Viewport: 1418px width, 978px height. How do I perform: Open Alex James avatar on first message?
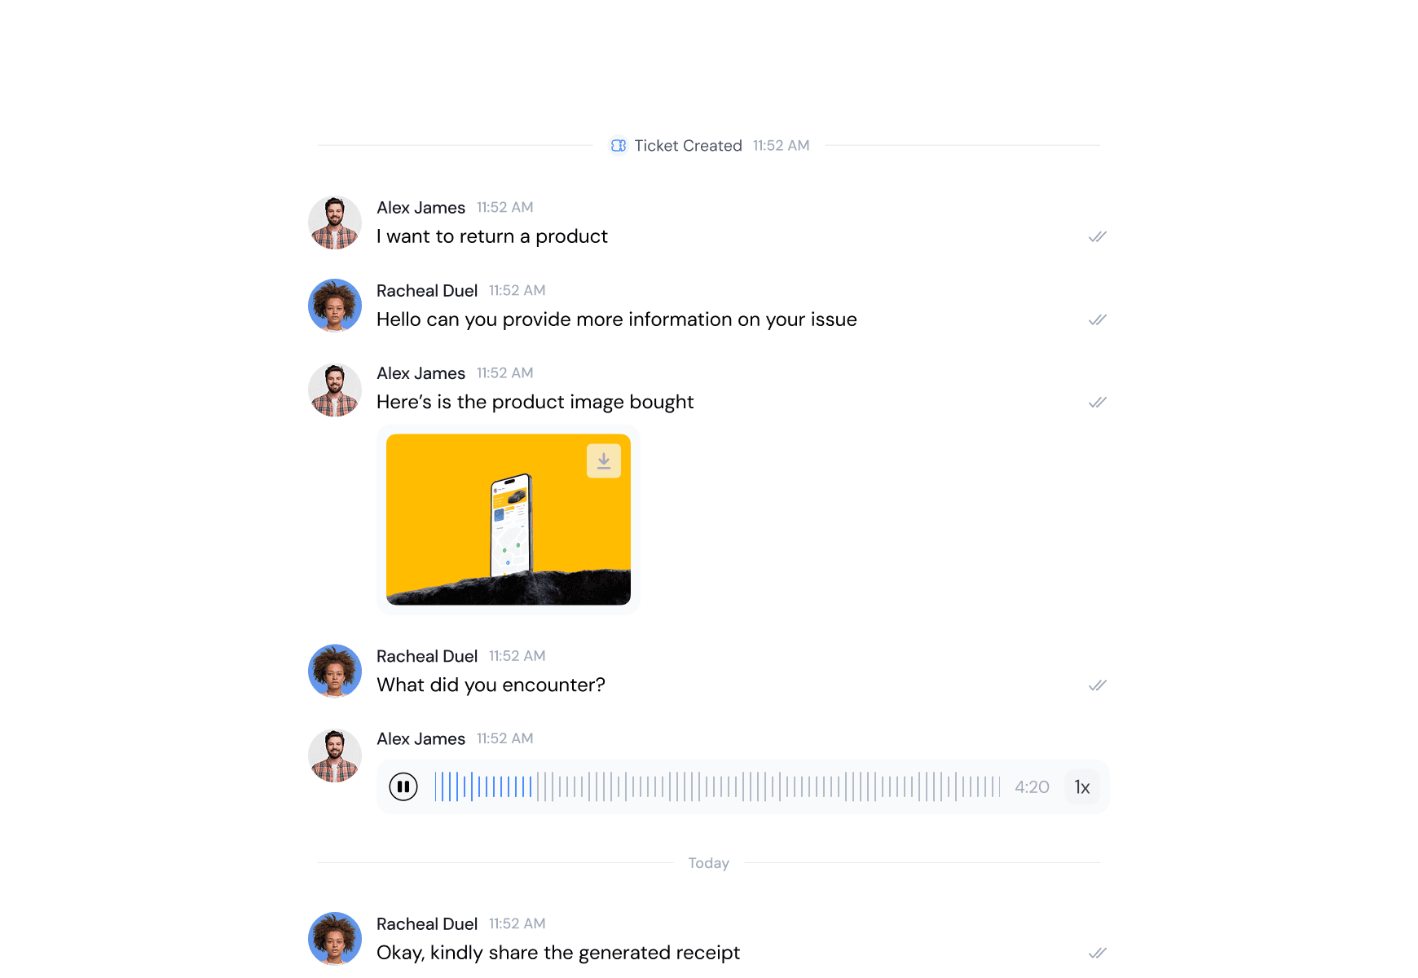(x=335, y=222)
